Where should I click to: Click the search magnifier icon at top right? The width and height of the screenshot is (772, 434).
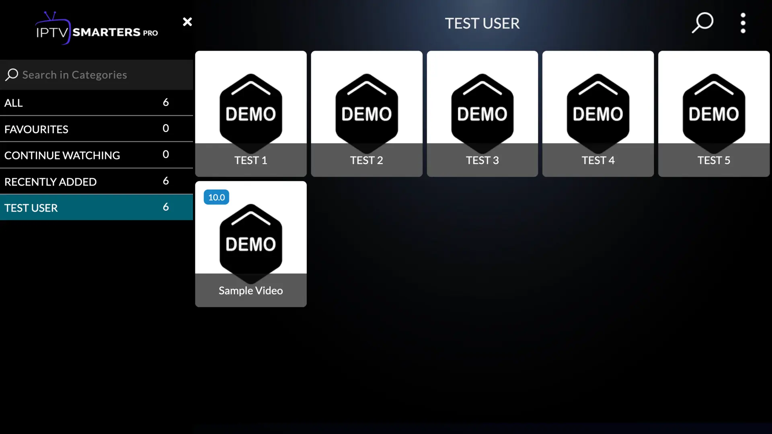tap(702, 23)
